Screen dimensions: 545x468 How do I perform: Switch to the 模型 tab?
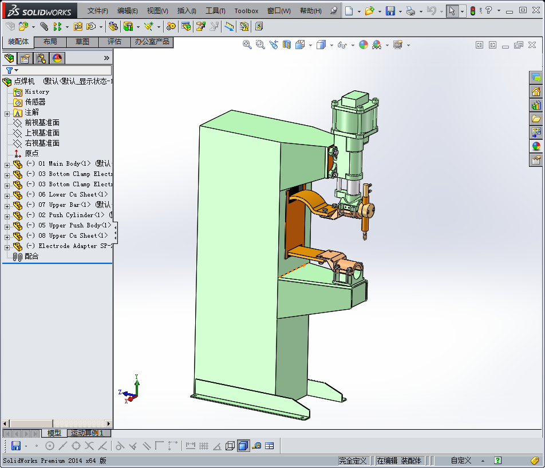coord(54,433)
